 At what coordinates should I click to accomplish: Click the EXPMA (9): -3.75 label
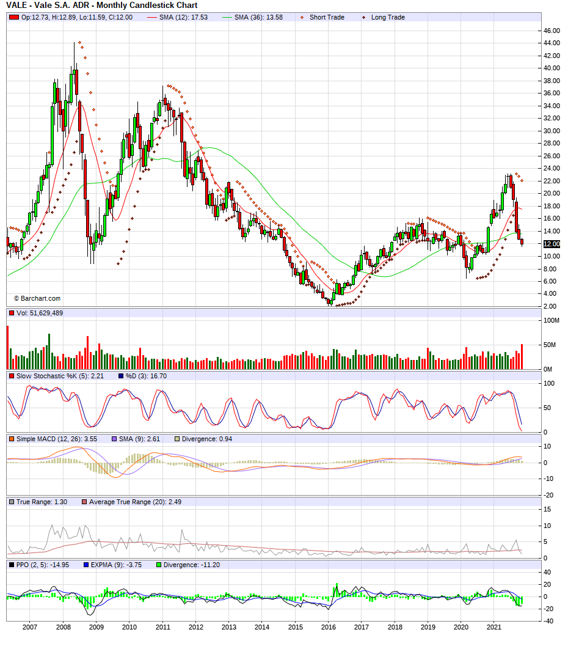116,565
